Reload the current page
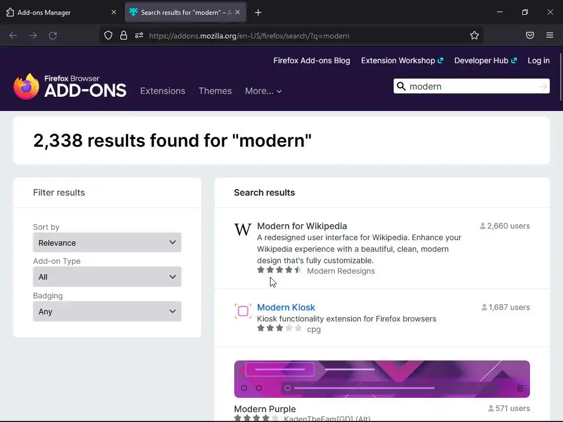The image size is (563, 422). 53,36
